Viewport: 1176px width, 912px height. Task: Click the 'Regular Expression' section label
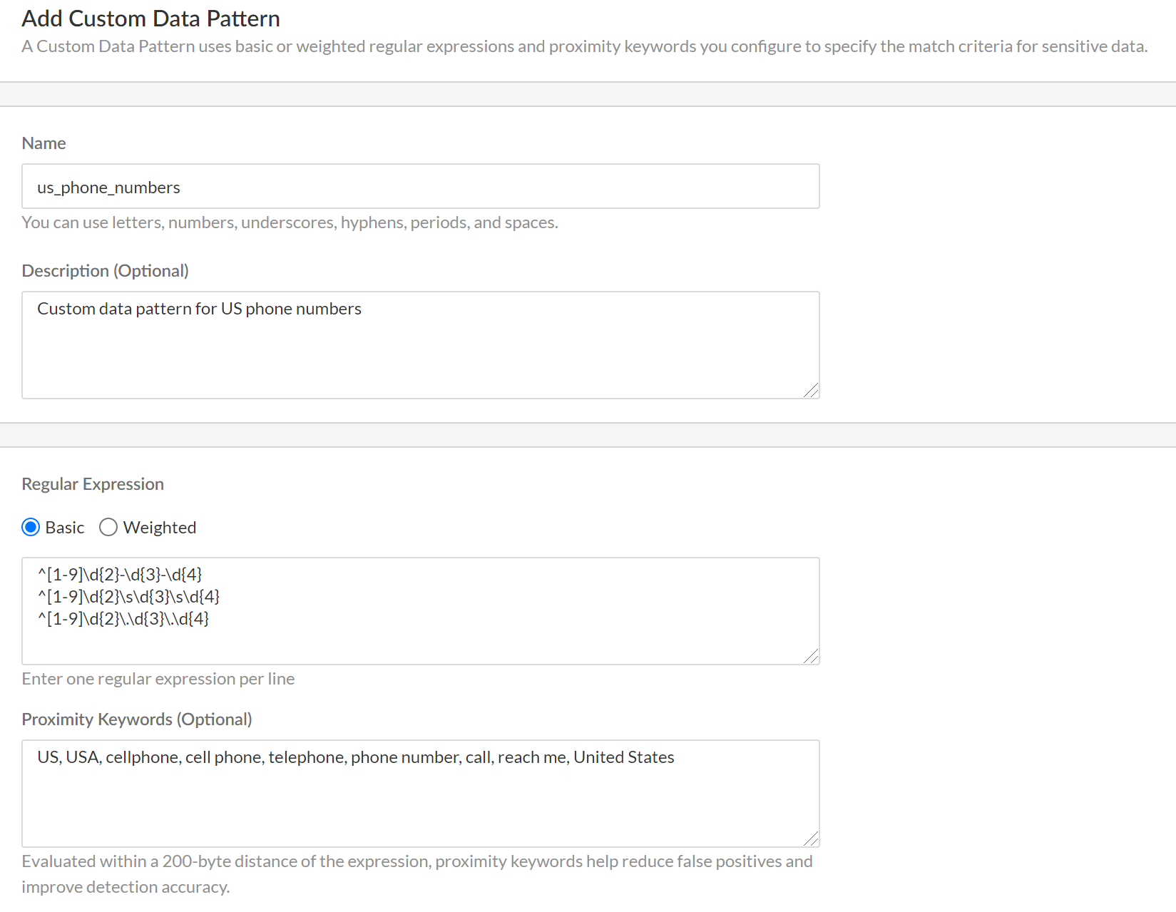point(93,484)
